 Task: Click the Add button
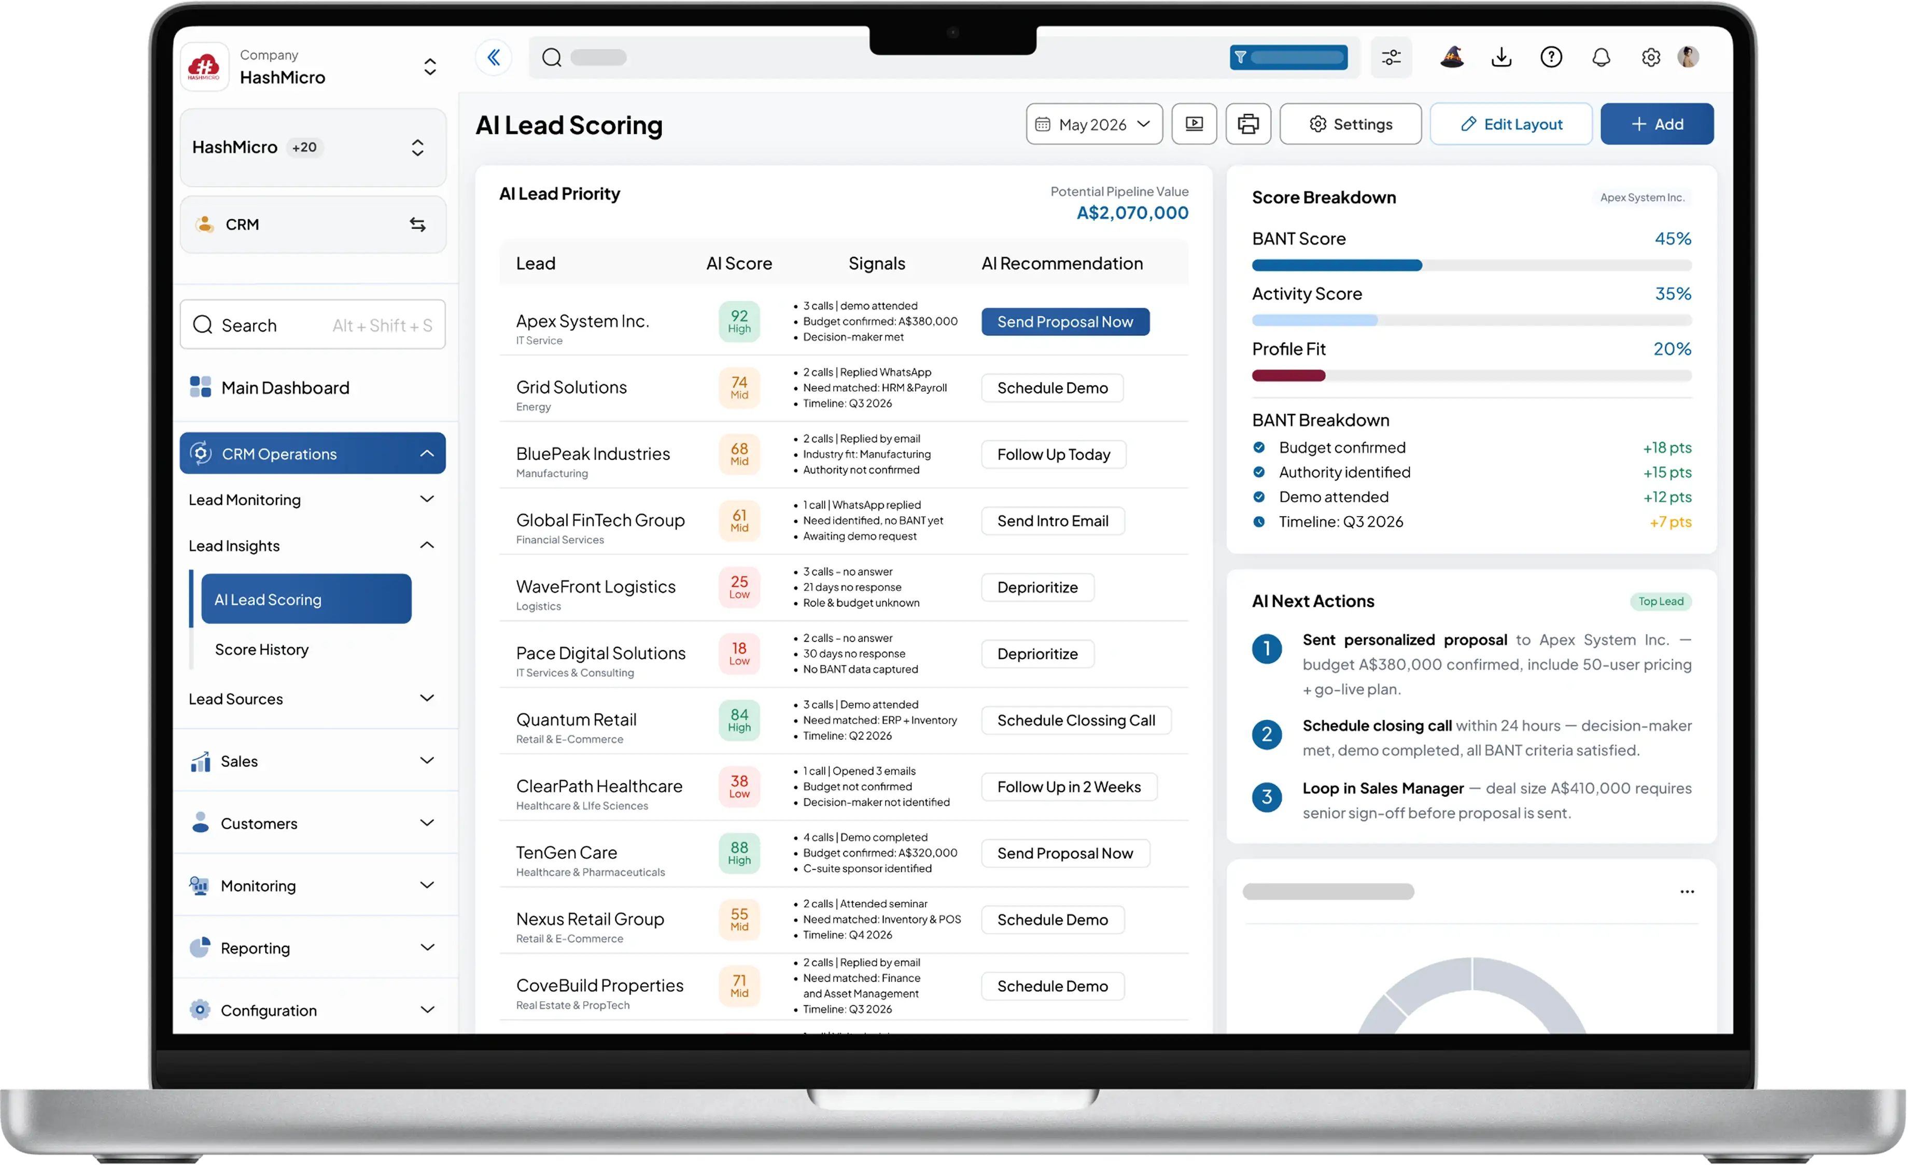[1657, 124]
